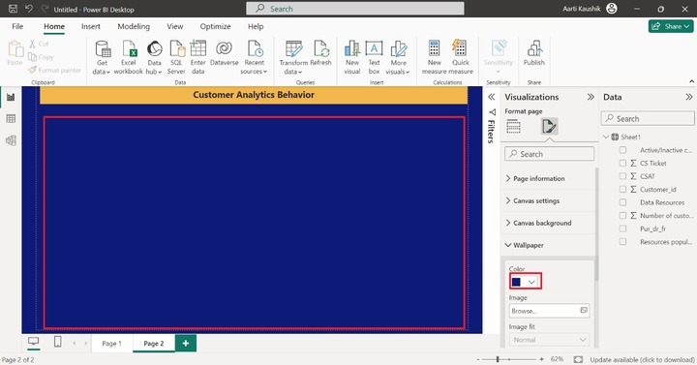
Task: Collapse the Visualizations pane
Action: click(x=591, y=97)
